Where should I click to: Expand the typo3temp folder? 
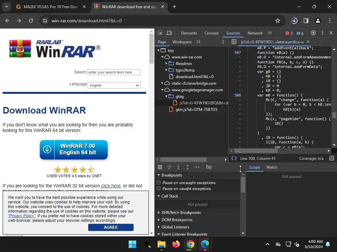coord(166,70)
